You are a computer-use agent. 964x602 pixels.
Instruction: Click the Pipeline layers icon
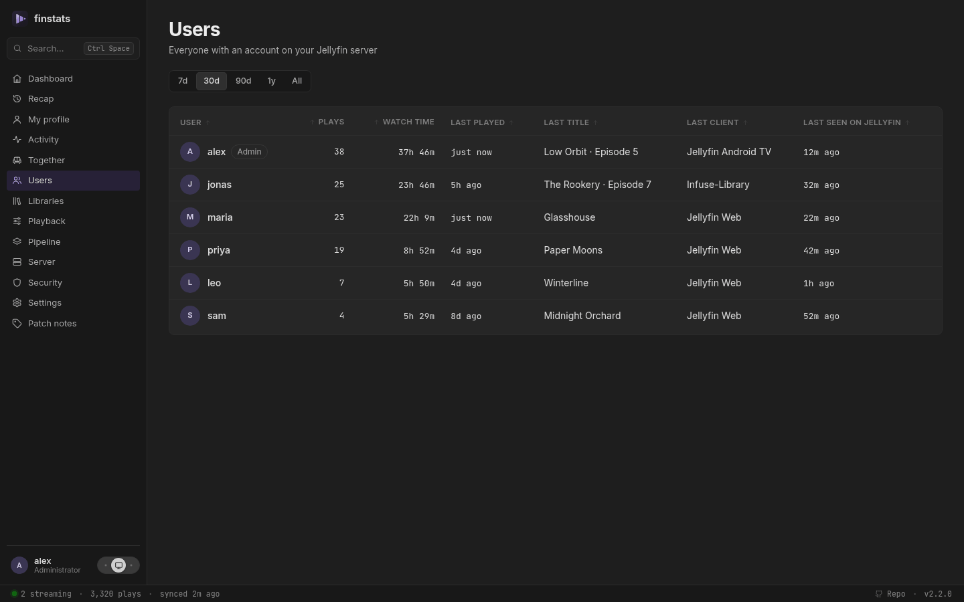17,242
